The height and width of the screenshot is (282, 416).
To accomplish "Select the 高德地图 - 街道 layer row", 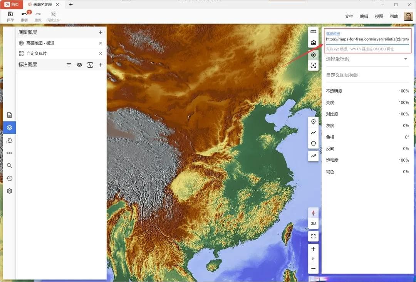I will coord(61,43).
